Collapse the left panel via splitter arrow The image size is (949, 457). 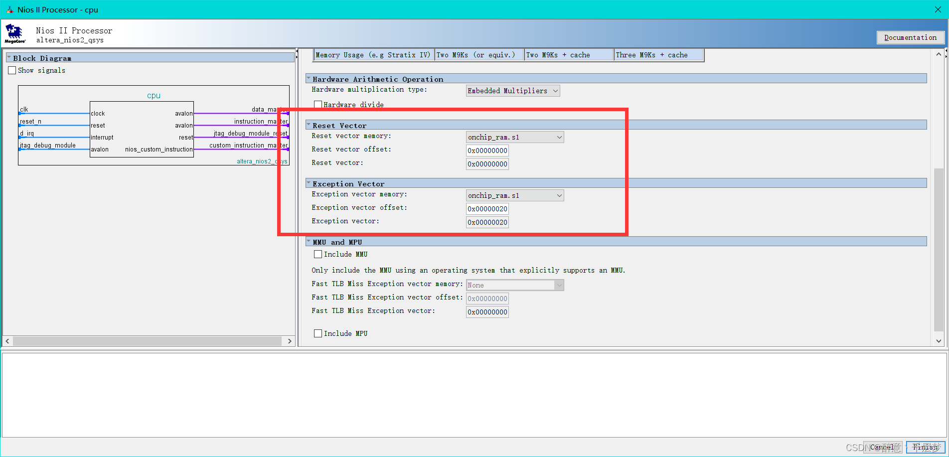(297, 51)
